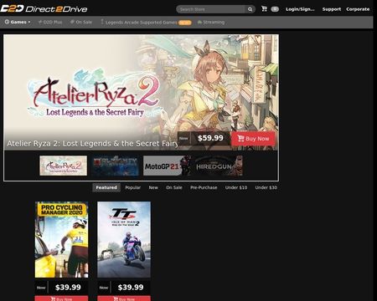Open the On Sale tag link in navigation
Screen dimensions: 377x301
point(81,22)
